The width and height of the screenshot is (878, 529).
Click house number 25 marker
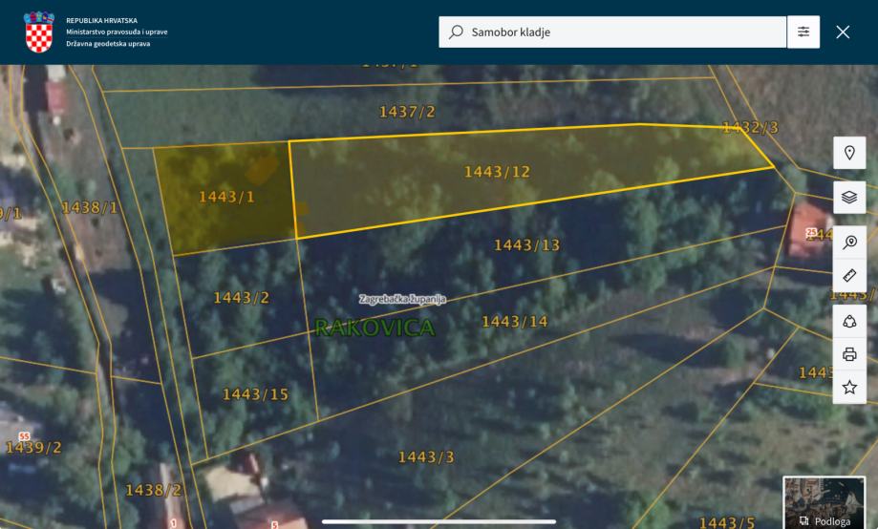coord(811,232)
